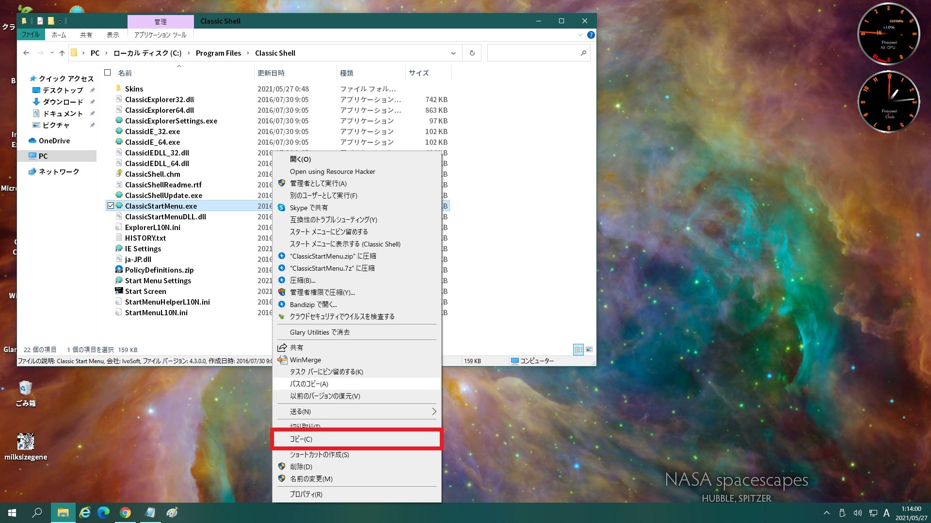Click the analog clock desktop gadget
Screen dimensions: 931x523
click(888, 101)
